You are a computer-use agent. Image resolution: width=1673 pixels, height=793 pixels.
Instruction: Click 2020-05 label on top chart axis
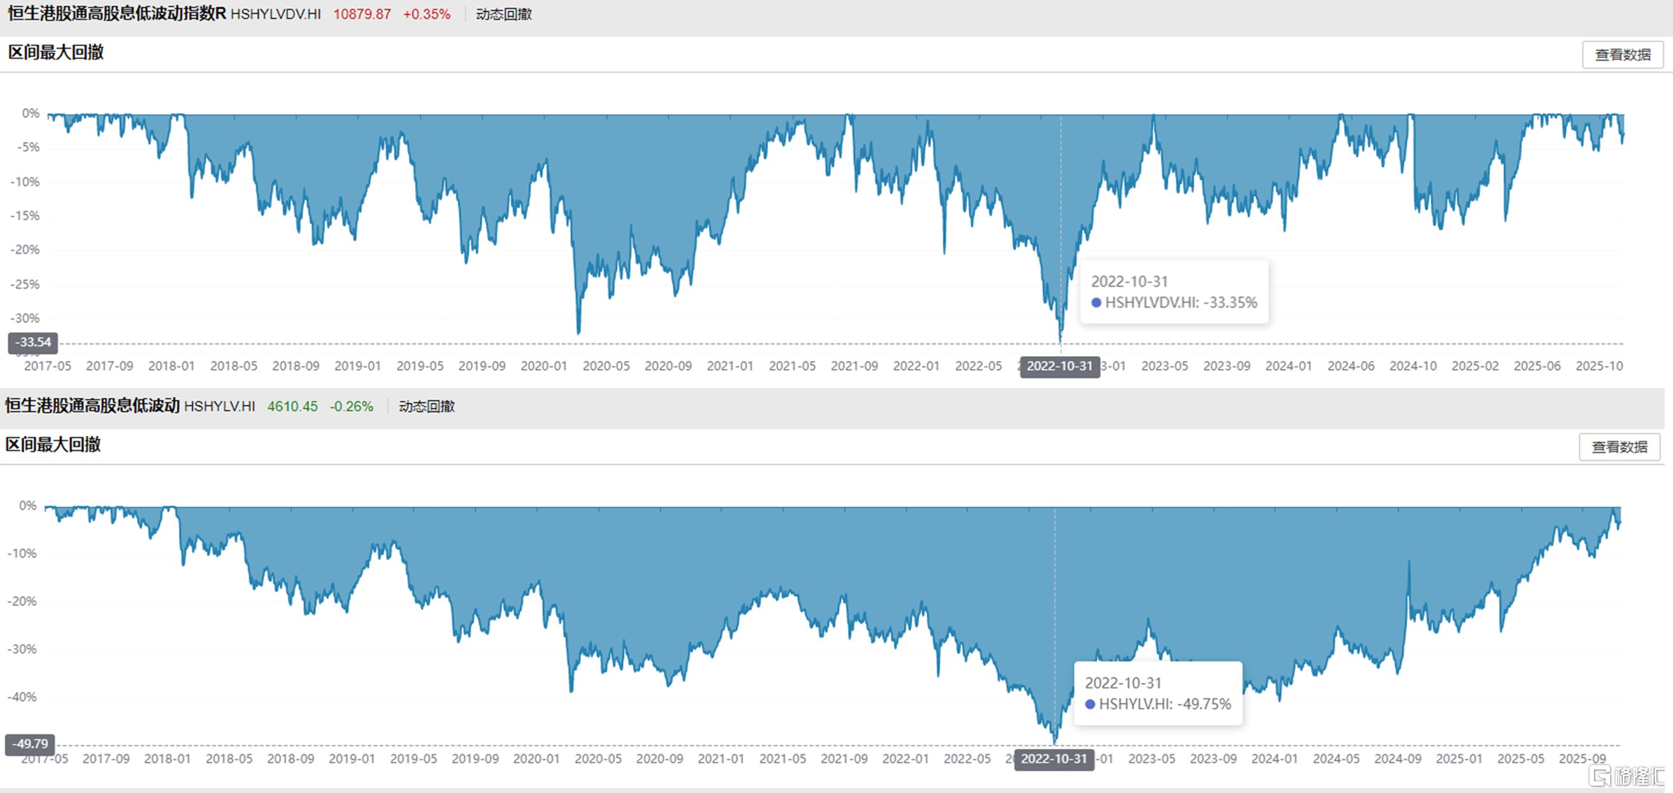coord(605,366)
